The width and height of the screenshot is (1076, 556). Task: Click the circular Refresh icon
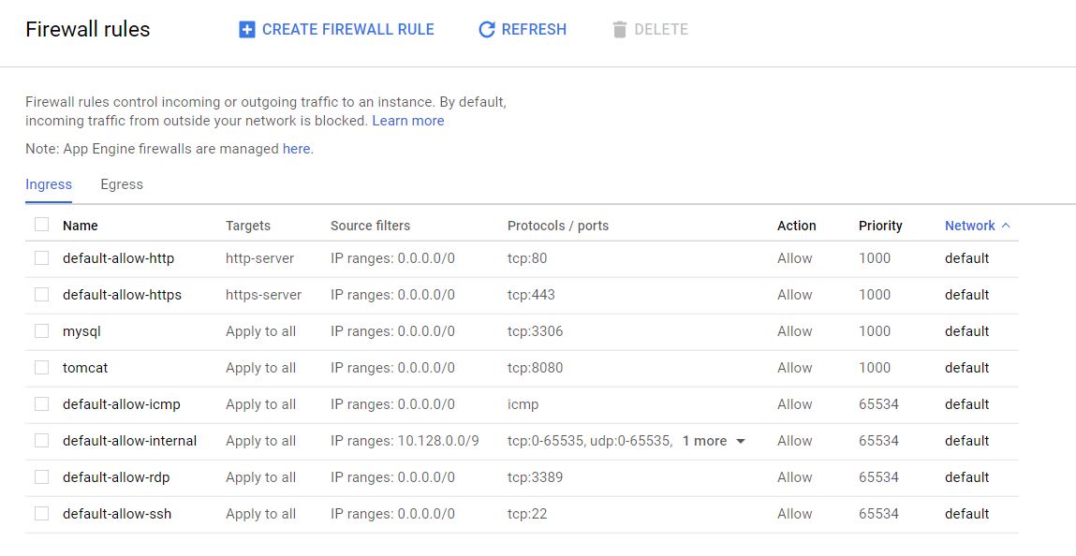[x=486, y=29]
